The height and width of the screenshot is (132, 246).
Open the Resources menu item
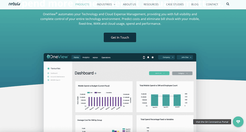pos(151,4)
